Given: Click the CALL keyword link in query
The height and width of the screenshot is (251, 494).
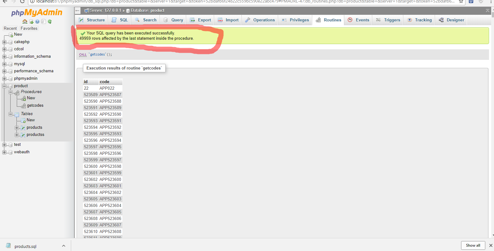Looking at the screenshot, I should tap(83, 55).
